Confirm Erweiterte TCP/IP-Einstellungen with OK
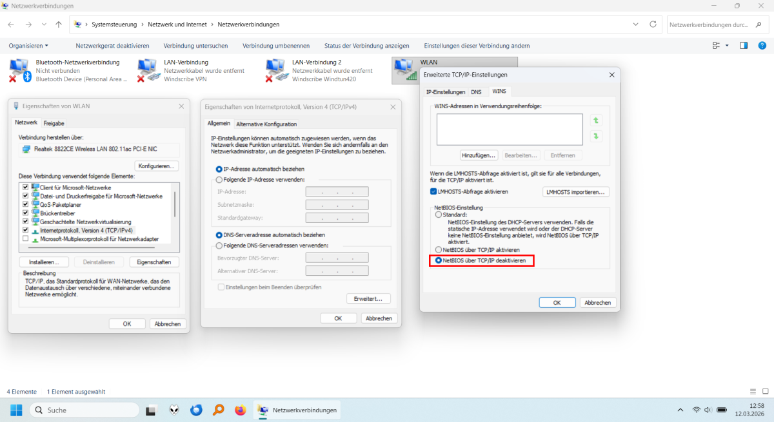The width and height of the screenshot is (774, 422). 557,303
